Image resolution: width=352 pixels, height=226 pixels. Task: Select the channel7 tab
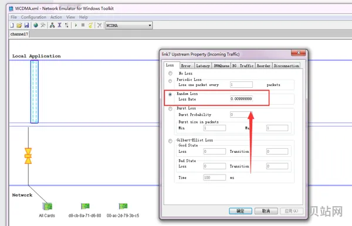[19, 35]
